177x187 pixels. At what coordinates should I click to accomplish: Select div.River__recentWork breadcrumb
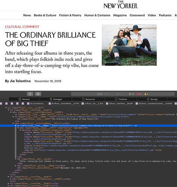point(64,104)
